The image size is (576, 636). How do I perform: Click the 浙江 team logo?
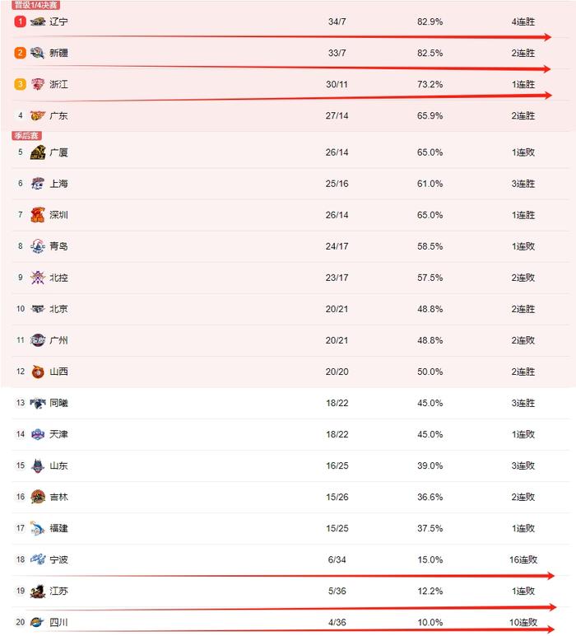(x=38, y=84)
